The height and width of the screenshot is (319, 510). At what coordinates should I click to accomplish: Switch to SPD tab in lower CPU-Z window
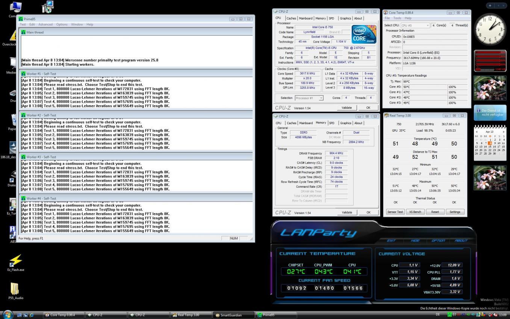[x=331, y=123]
